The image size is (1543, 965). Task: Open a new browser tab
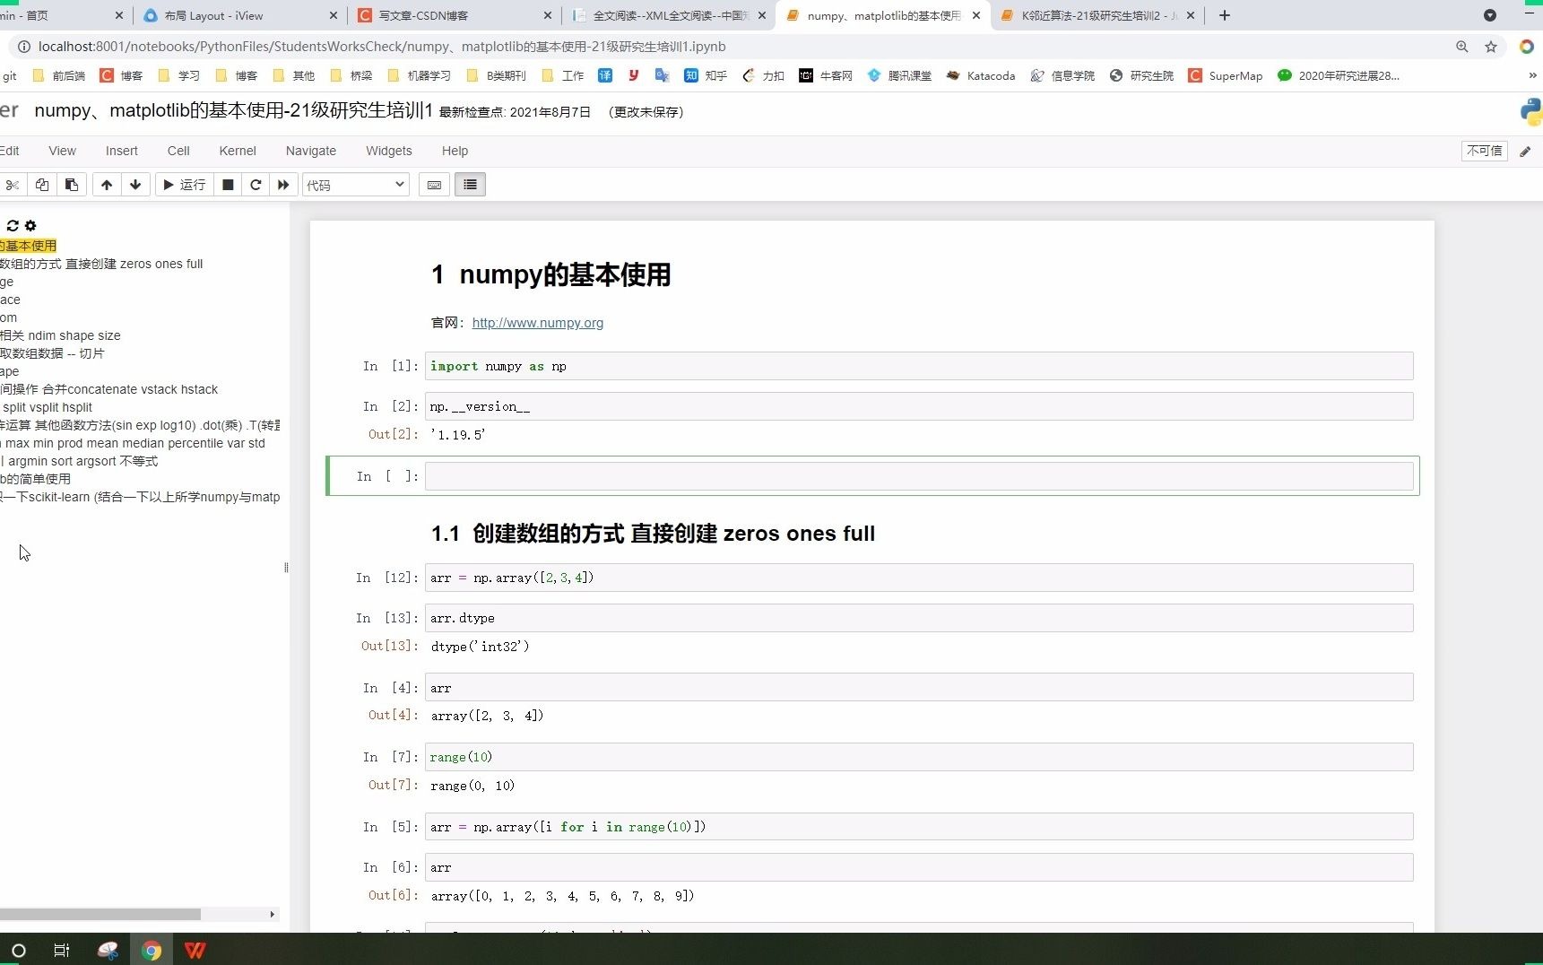point(1225,15)
